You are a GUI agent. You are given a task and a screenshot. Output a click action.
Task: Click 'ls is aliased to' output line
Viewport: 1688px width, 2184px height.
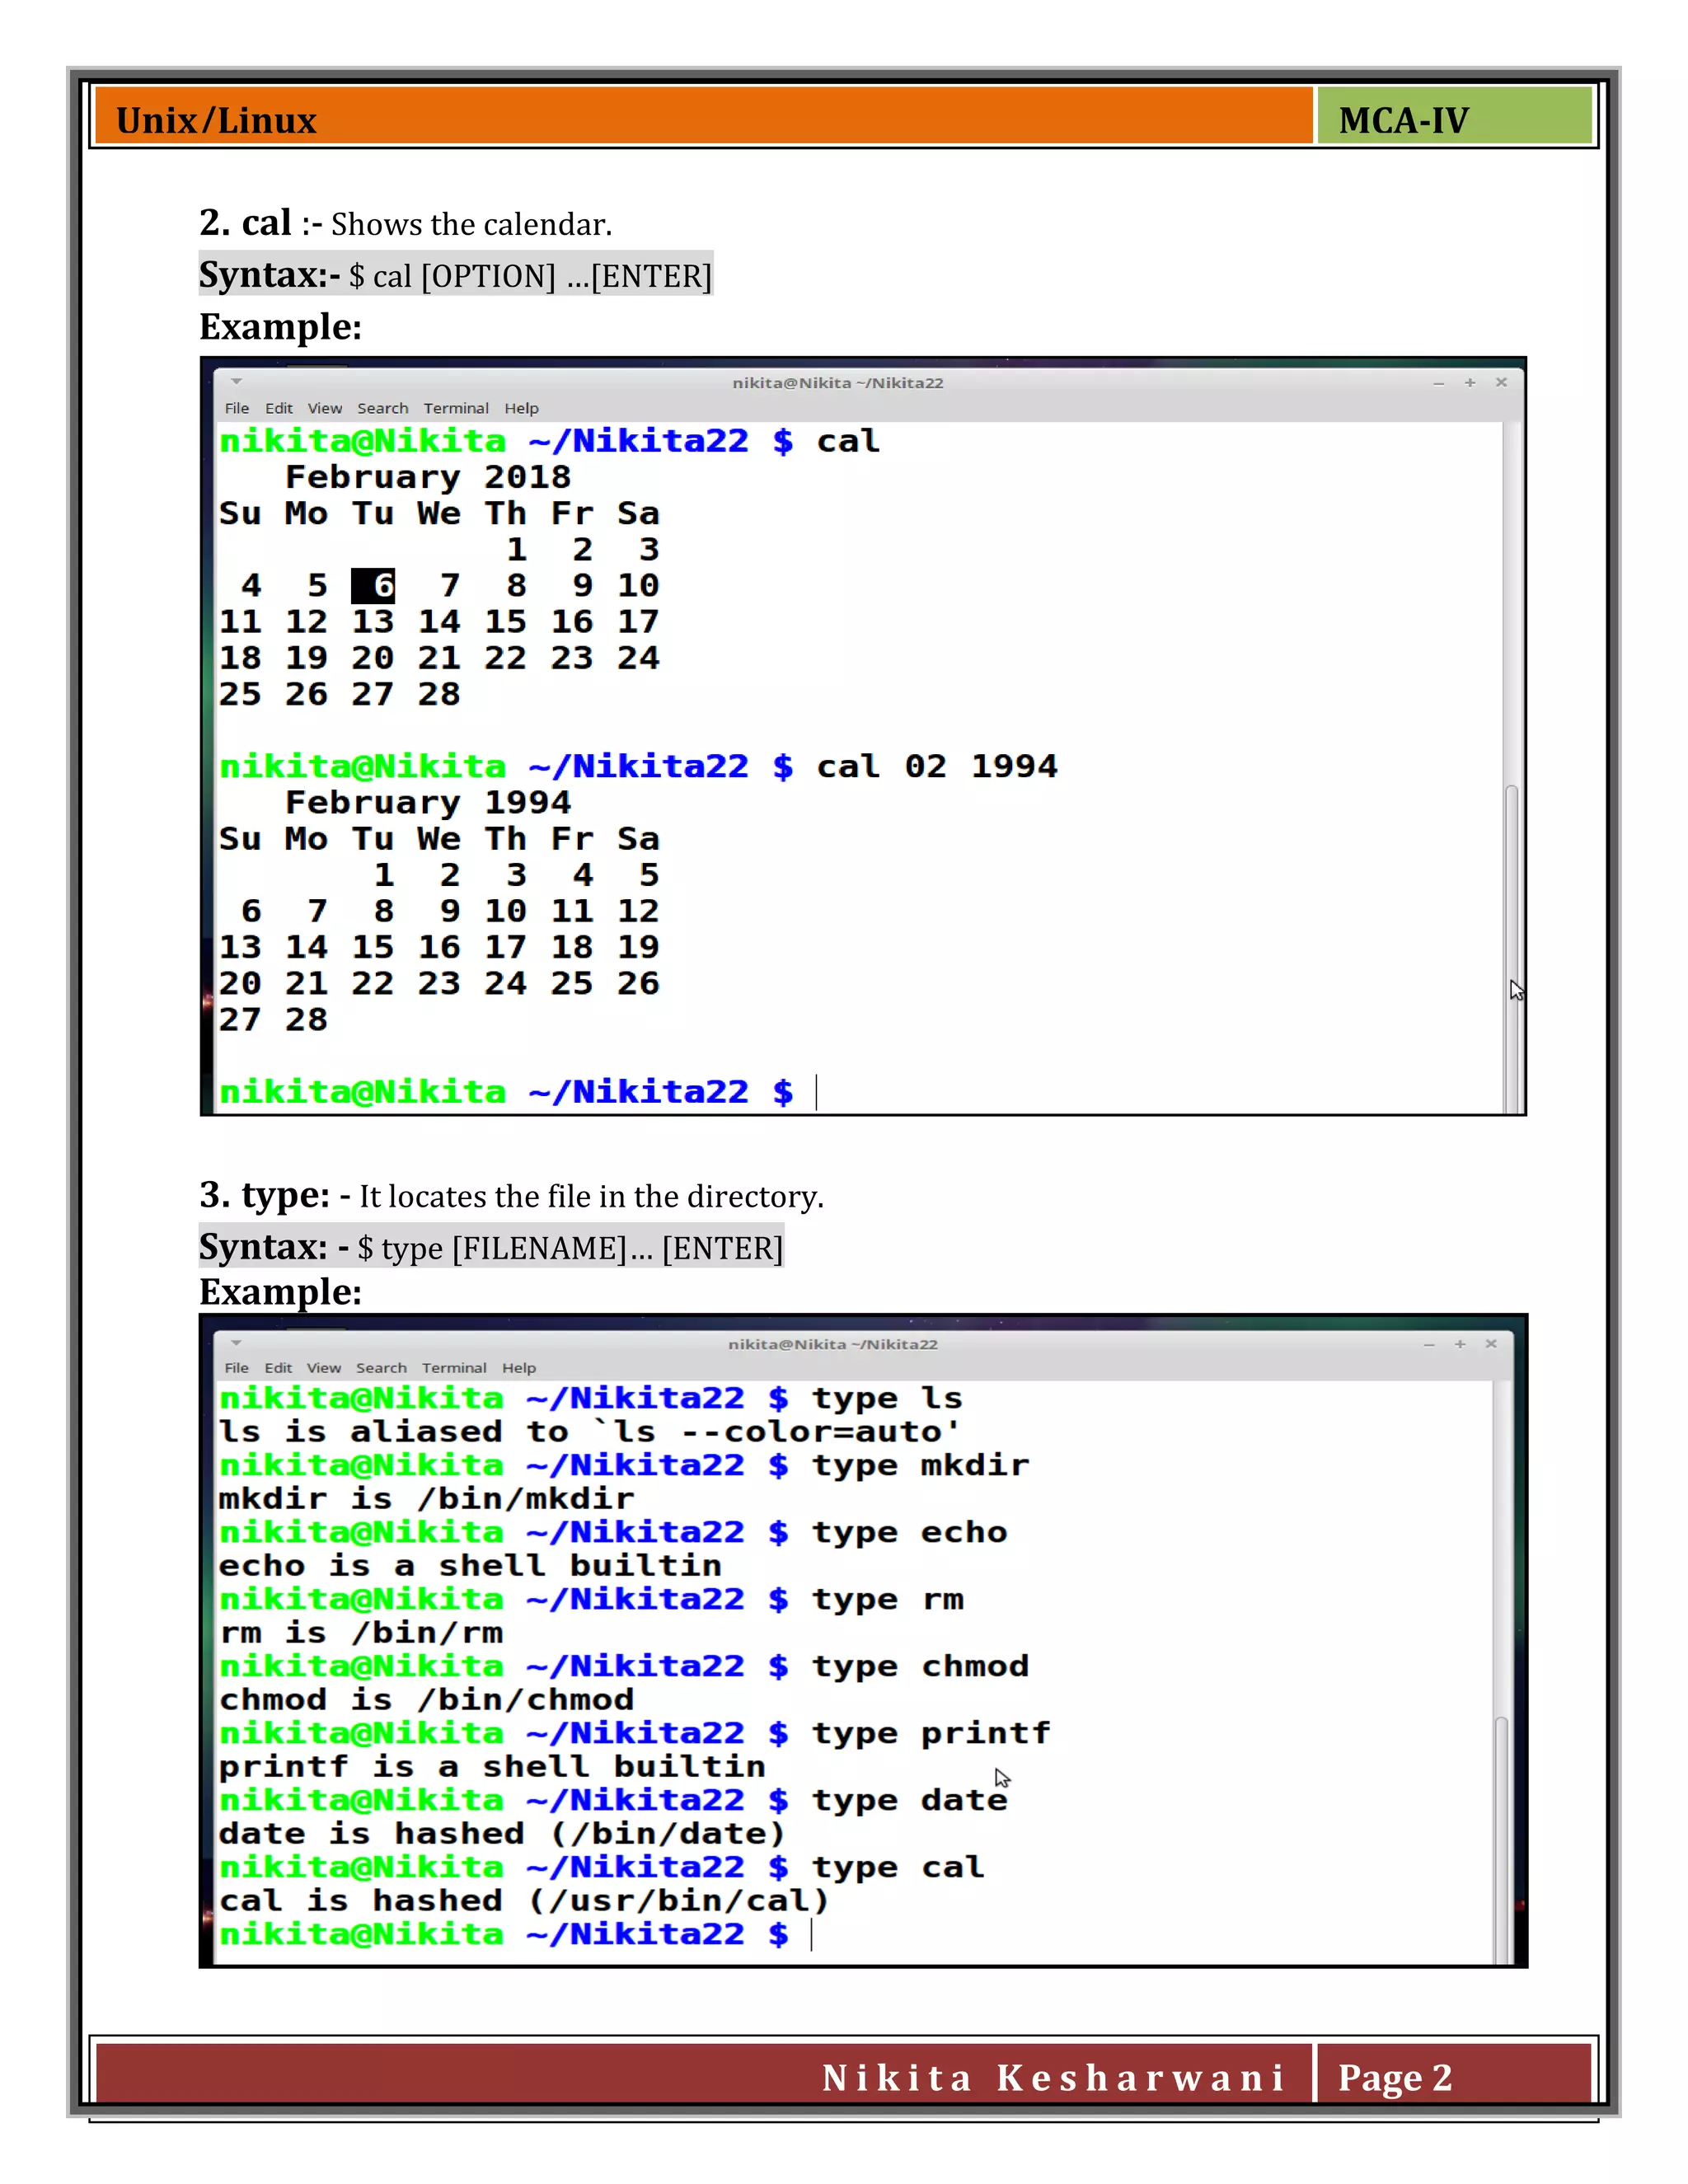point(589,1432)
